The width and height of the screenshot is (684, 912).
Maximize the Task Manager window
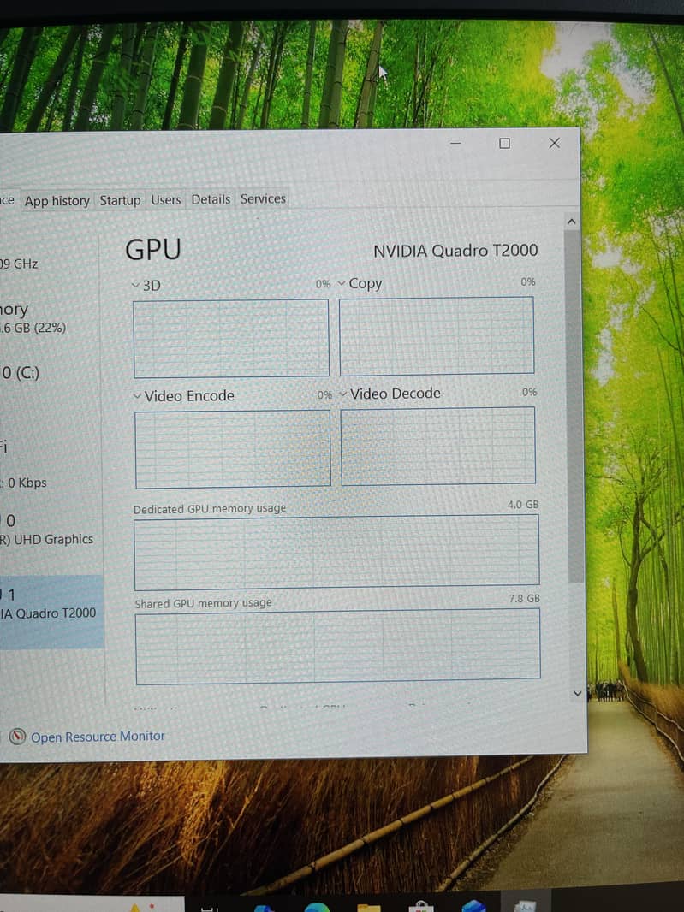click(x=505, y=143)
